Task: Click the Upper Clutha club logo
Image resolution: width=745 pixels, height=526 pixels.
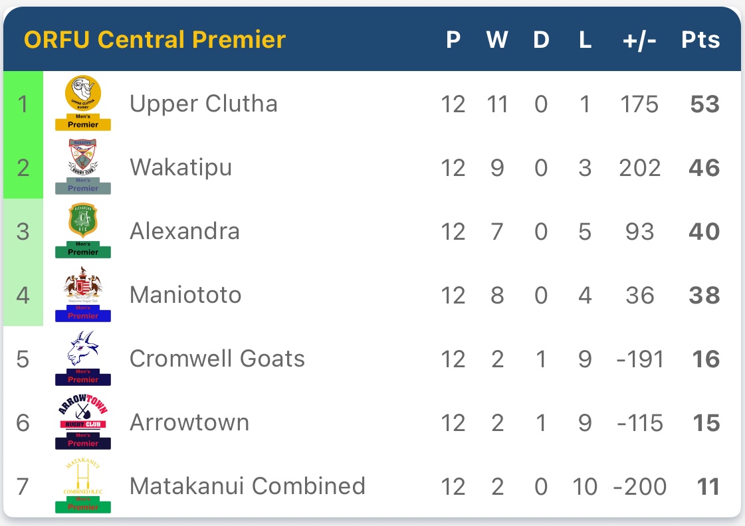Action: (83, 102)
